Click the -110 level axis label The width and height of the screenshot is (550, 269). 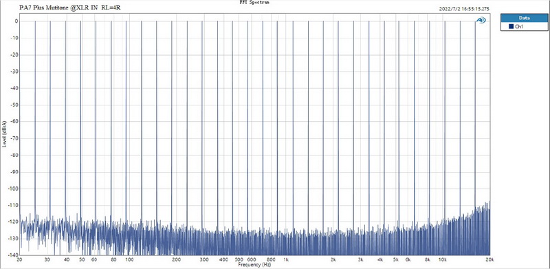click(x=13, y=205)
